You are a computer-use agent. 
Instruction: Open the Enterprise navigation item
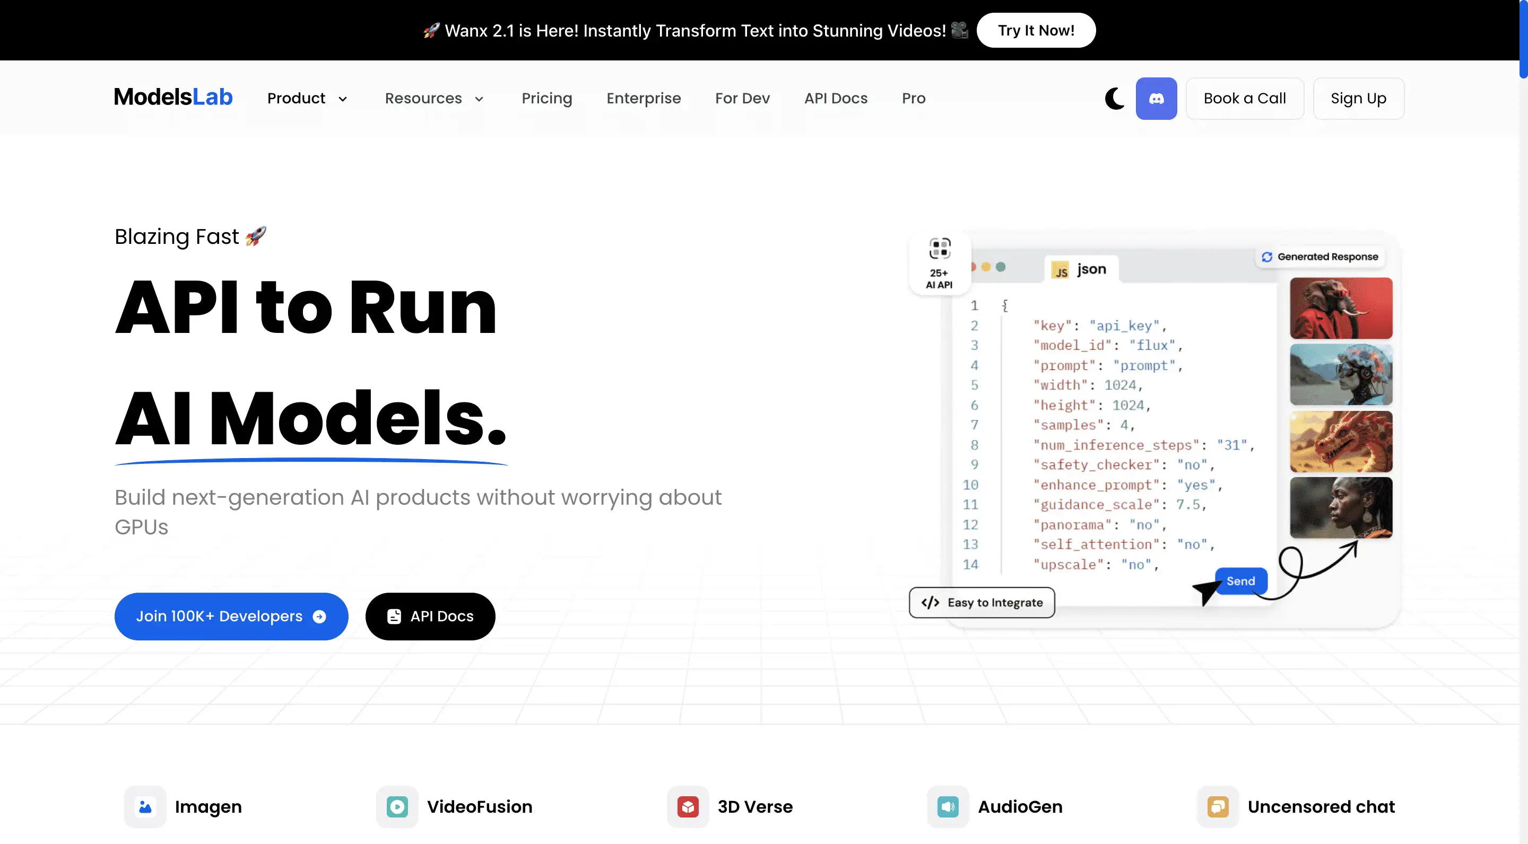(x=644, y=99)
